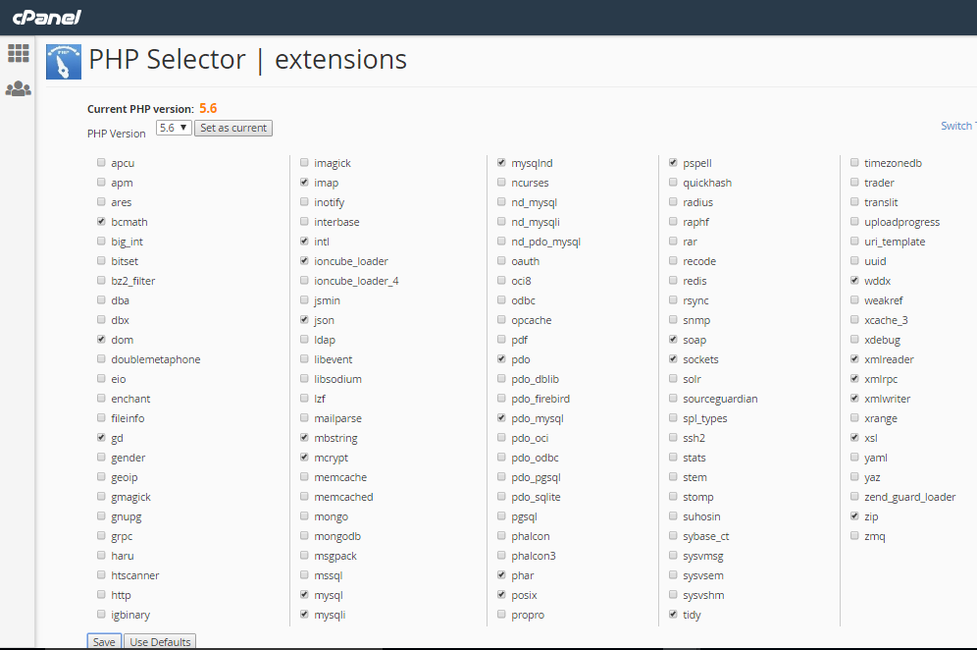Screen dimensions: 977x650
Task: Uncheck the pdo_mysql extension
Action: pos(502,418)
